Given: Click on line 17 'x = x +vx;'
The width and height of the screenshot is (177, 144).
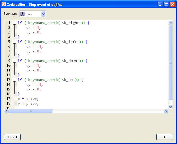Looking at the screenshot, I should 28,99.
